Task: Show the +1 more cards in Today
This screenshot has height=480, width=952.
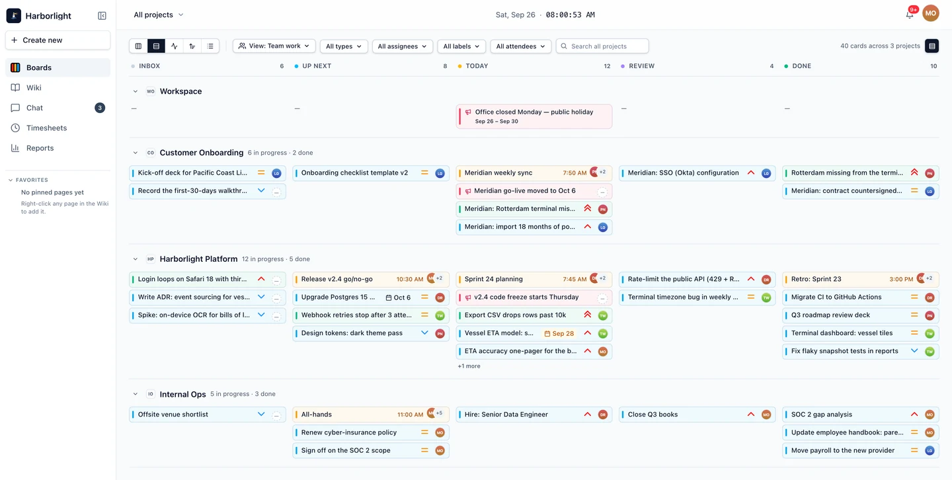Action: tap(469, 366)
